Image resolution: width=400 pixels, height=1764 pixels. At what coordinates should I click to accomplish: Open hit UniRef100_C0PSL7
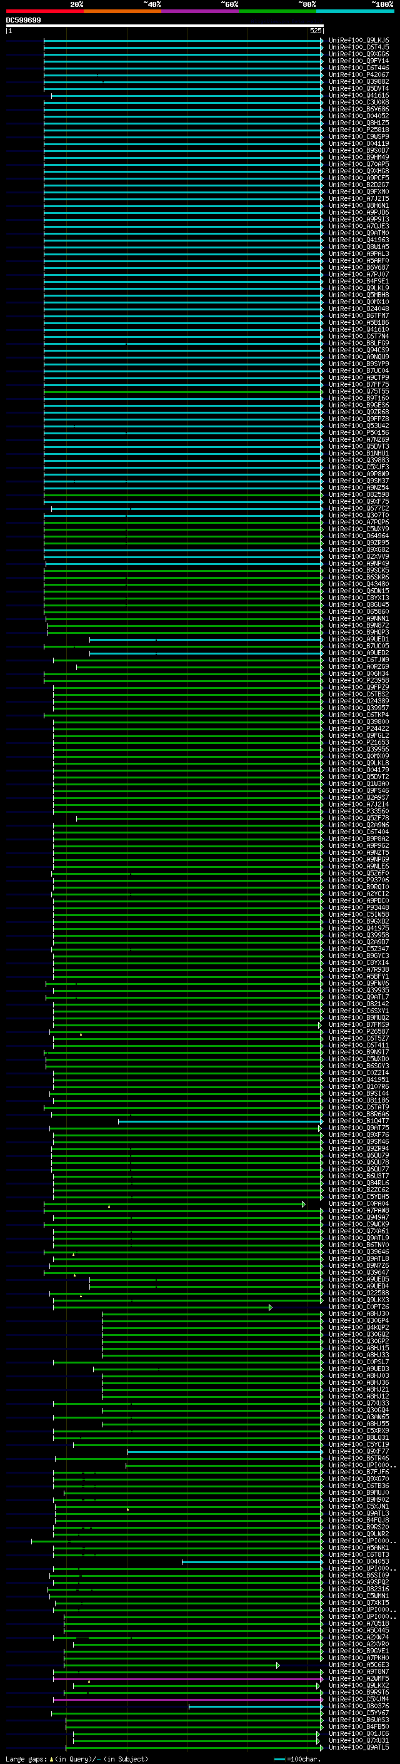click(x=358, y=1362)
